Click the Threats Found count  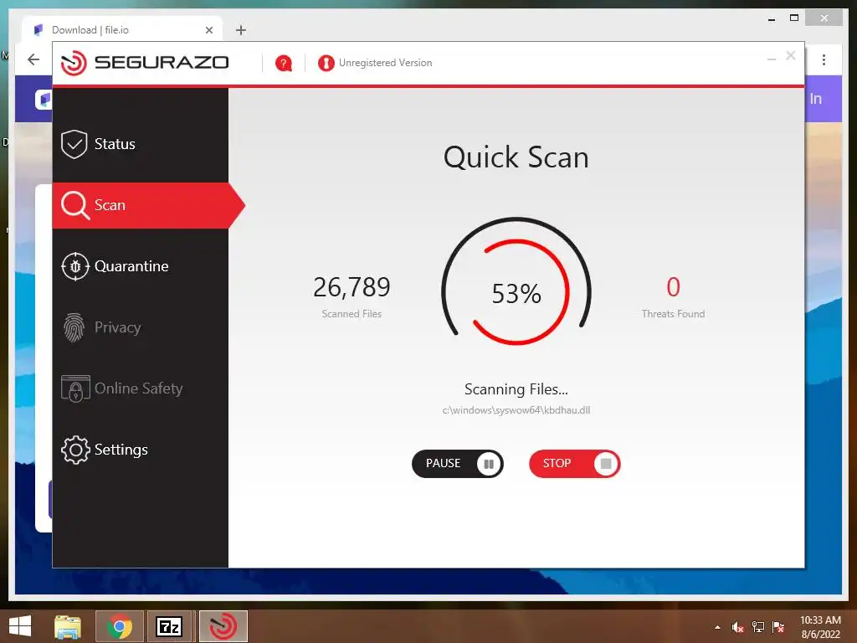(x=674, y=287)
